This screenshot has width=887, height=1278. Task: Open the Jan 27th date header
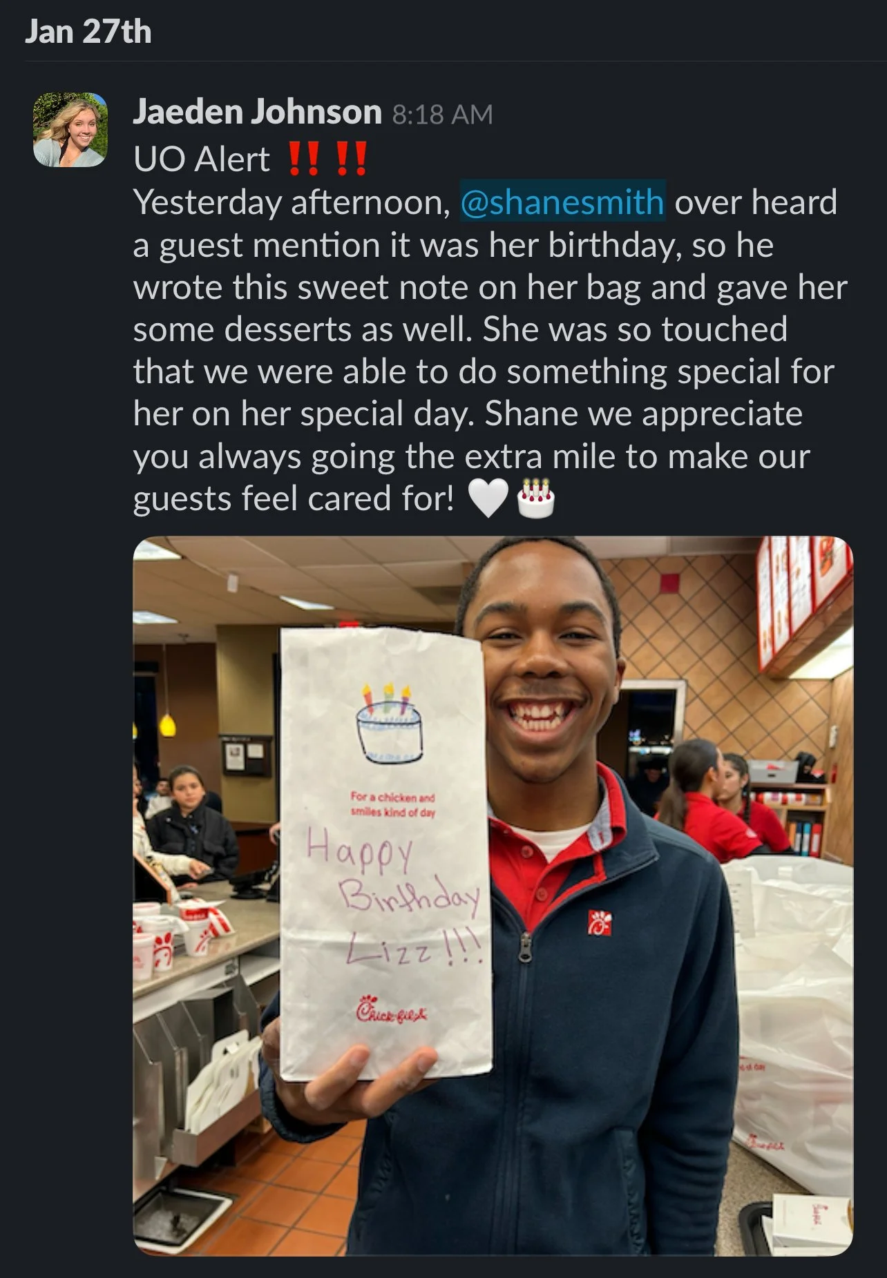tap(88, 32)
